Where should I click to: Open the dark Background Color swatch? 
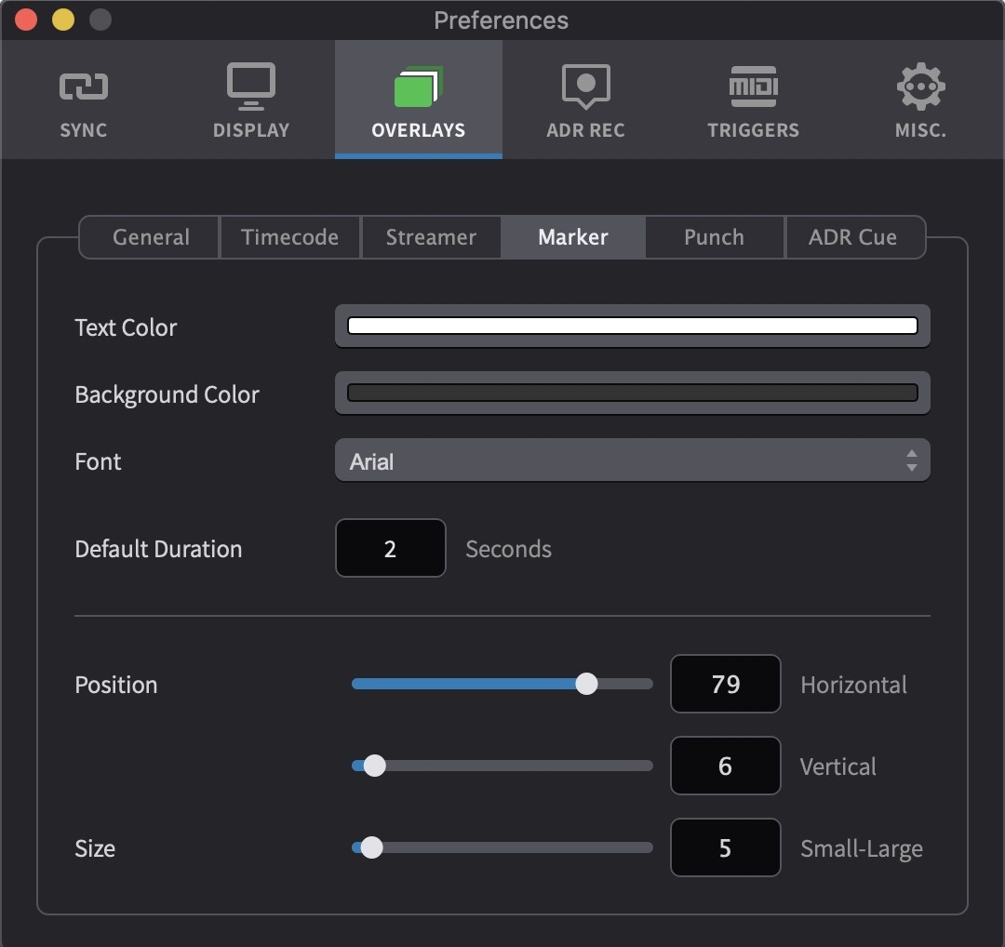coord(632,393)
